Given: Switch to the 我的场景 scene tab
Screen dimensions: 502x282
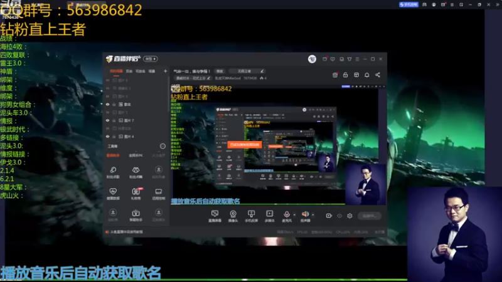Looking at the screenshot, I should click(x=116, y=71).
